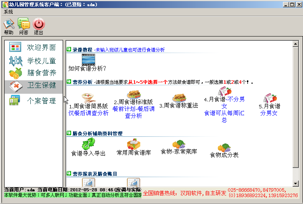Screen dimensions: 303x204
Task: Click vertical scrollbar thumb in content pane
Action: pos(295,107)
